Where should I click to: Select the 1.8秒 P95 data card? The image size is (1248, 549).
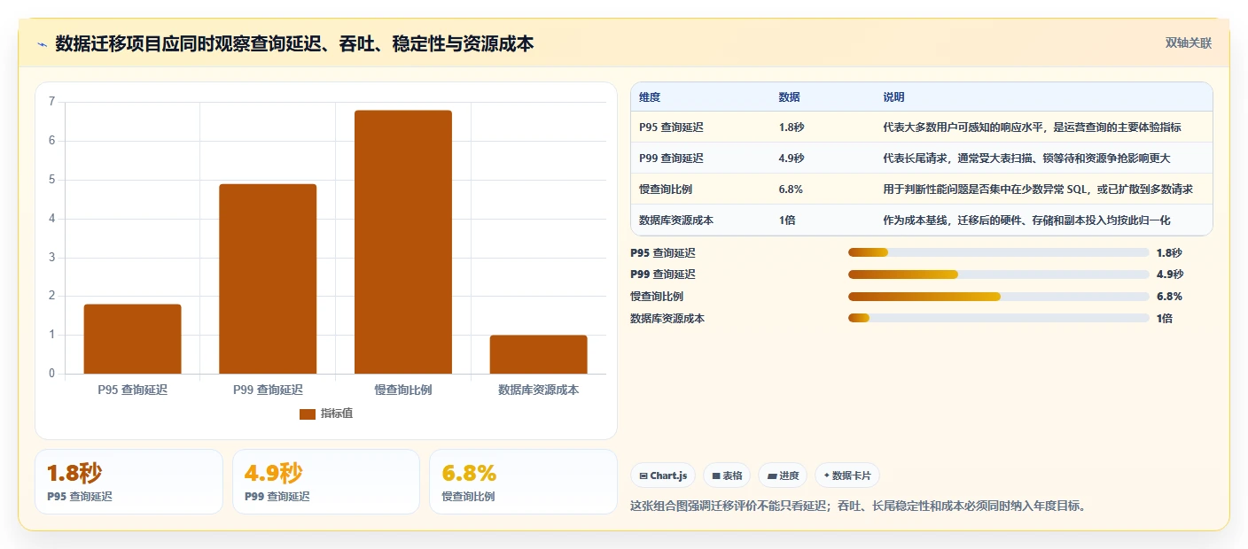point(129,482)
